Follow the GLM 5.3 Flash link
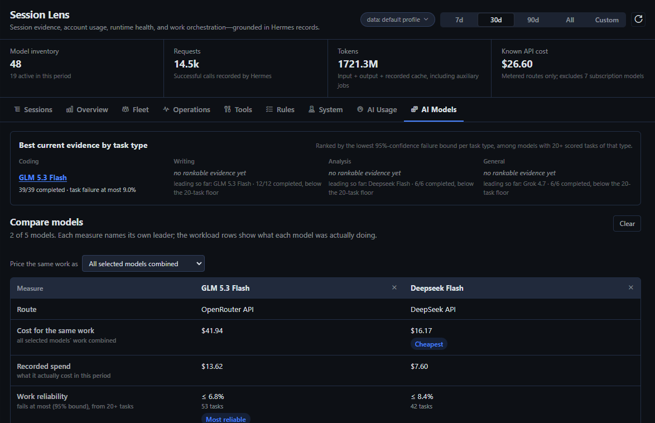The width and height of the screenshot is (655, 423). [42, 177]
